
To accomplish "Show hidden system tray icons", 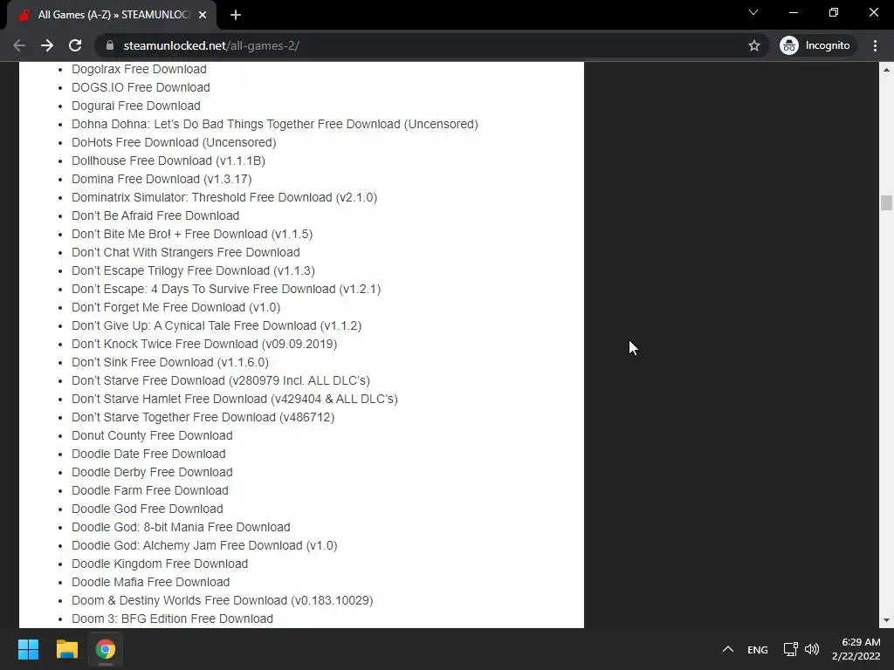I will [727, 649].
